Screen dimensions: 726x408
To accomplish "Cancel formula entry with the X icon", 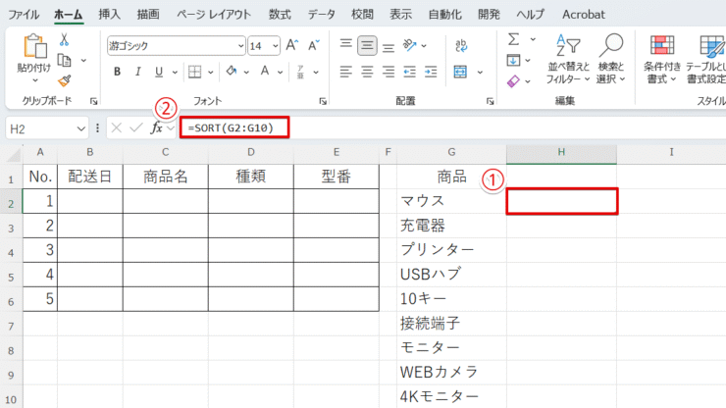I will pos(117,127).
